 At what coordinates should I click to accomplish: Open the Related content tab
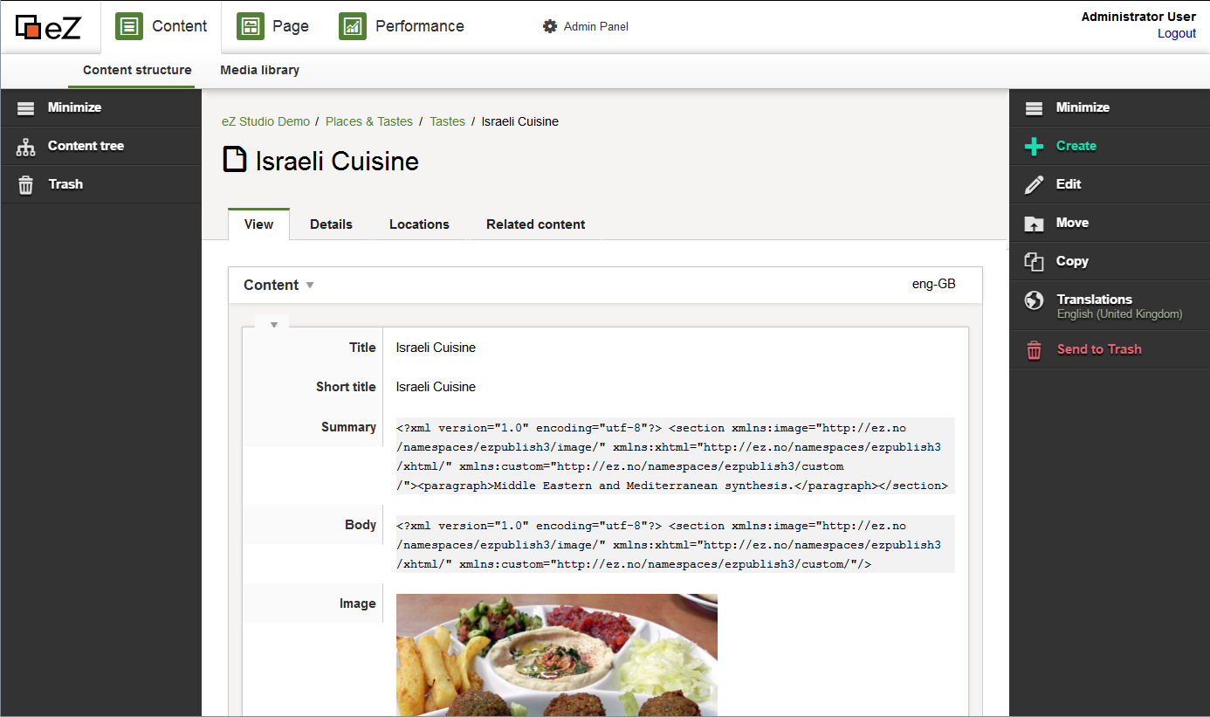[536, 224]
